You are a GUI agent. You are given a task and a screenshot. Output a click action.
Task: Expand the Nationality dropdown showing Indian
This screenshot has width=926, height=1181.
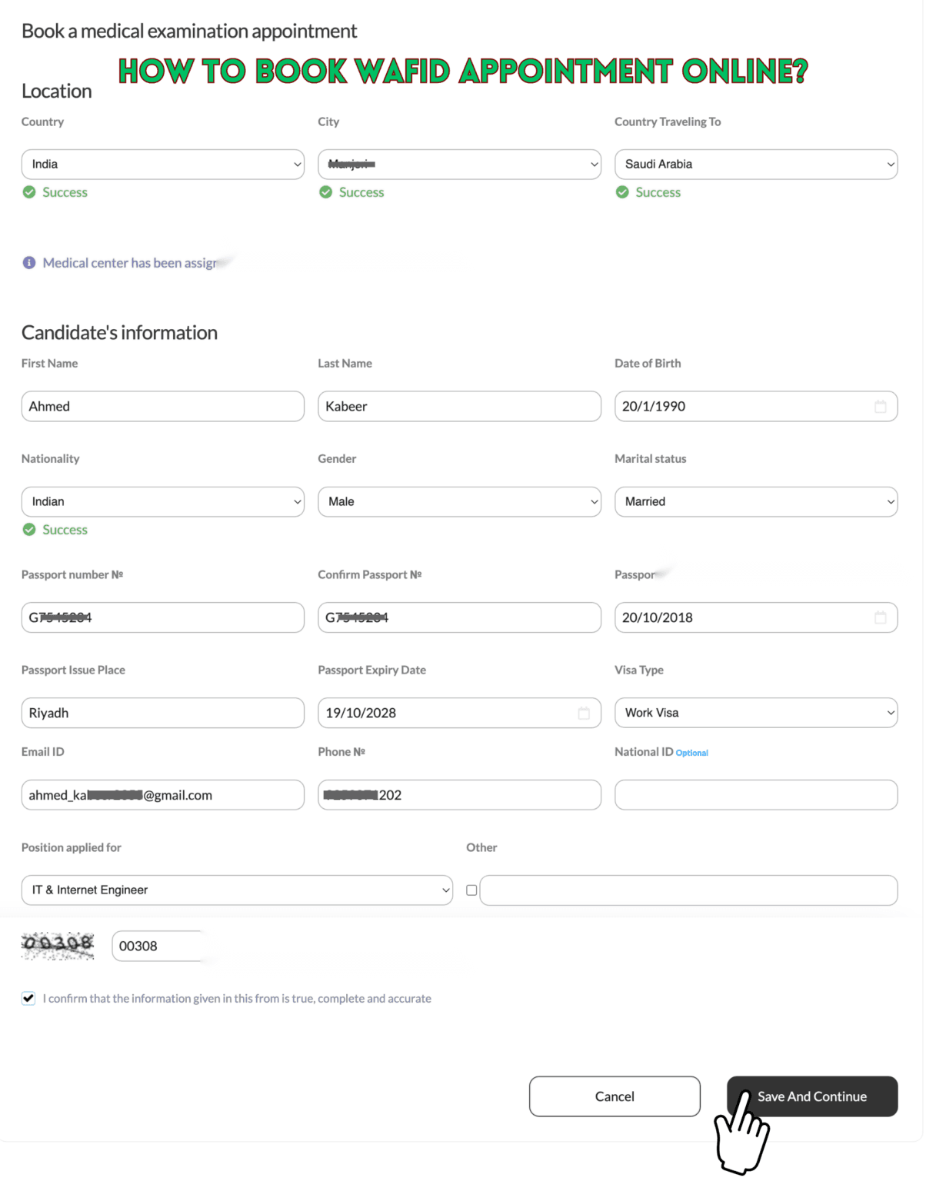[163, 501]
